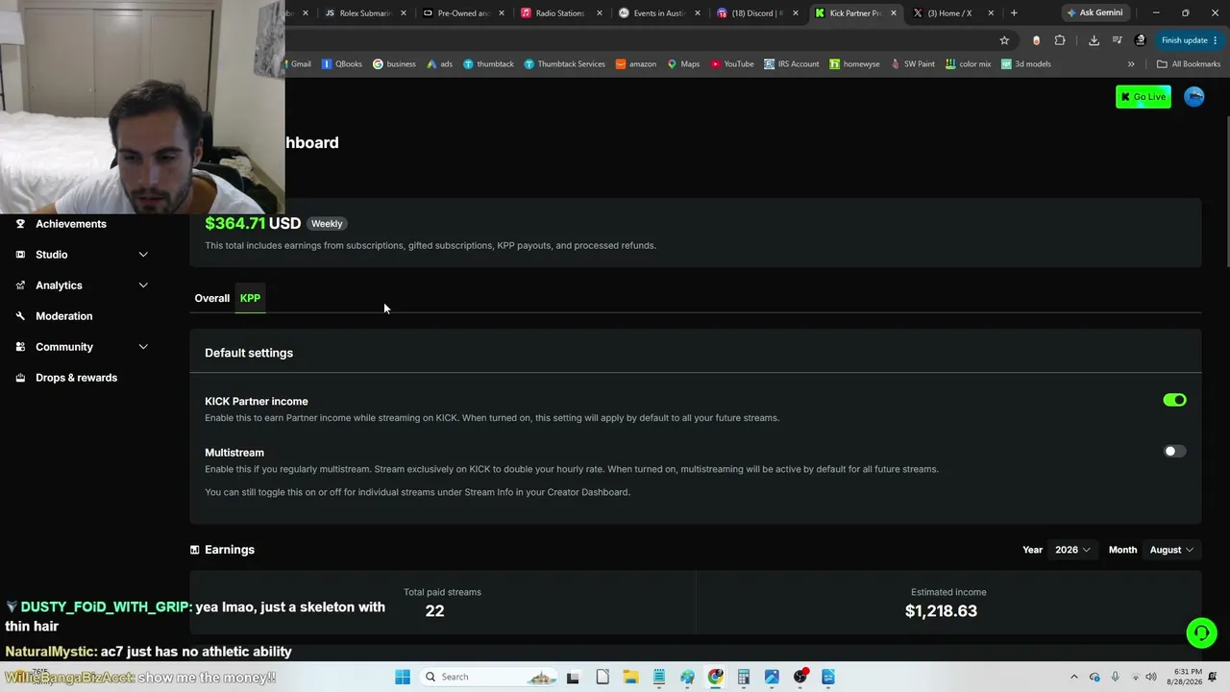
Task: Open the user profile avatar menu
Action: [1194, 96]
